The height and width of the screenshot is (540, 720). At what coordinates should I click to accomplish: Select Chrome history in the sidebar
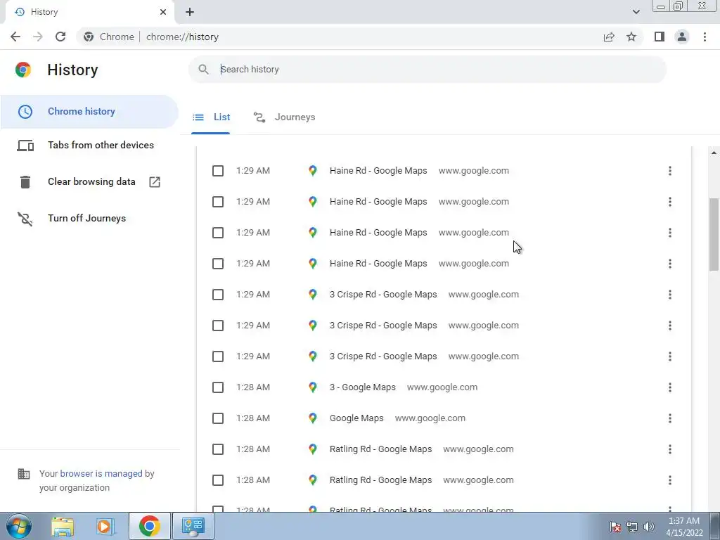tap(89, 112)
